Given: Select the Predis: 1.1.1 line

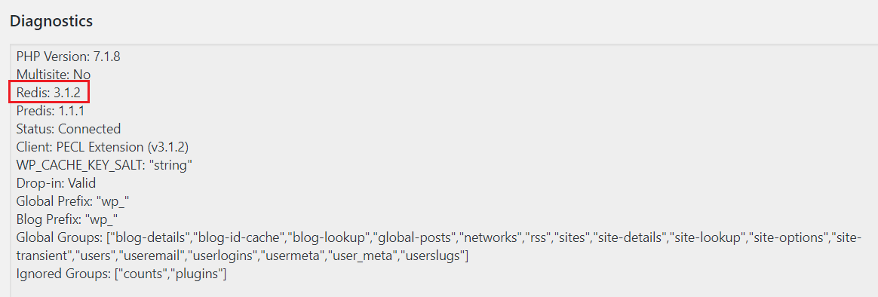Looking at the screenshot, I should point(51,111).
